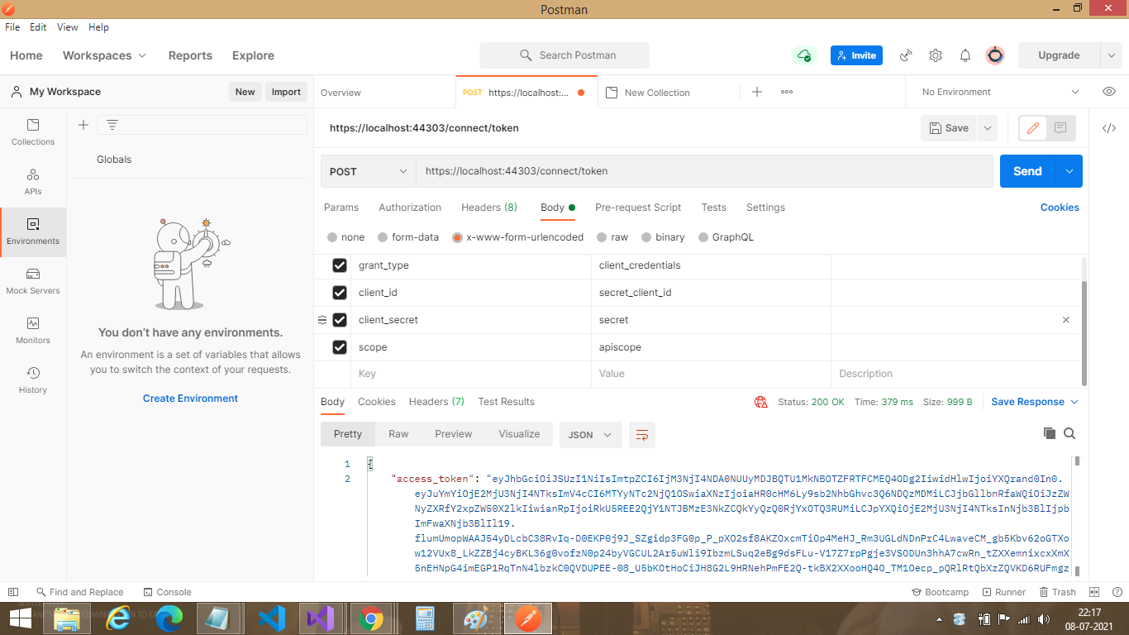Toggle the sidebar icon in the status bar
1129x635 pixels.
13,592
